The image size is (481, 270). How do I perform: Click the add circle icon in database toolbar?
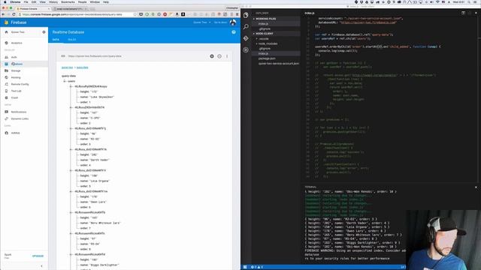coord(212,56)
